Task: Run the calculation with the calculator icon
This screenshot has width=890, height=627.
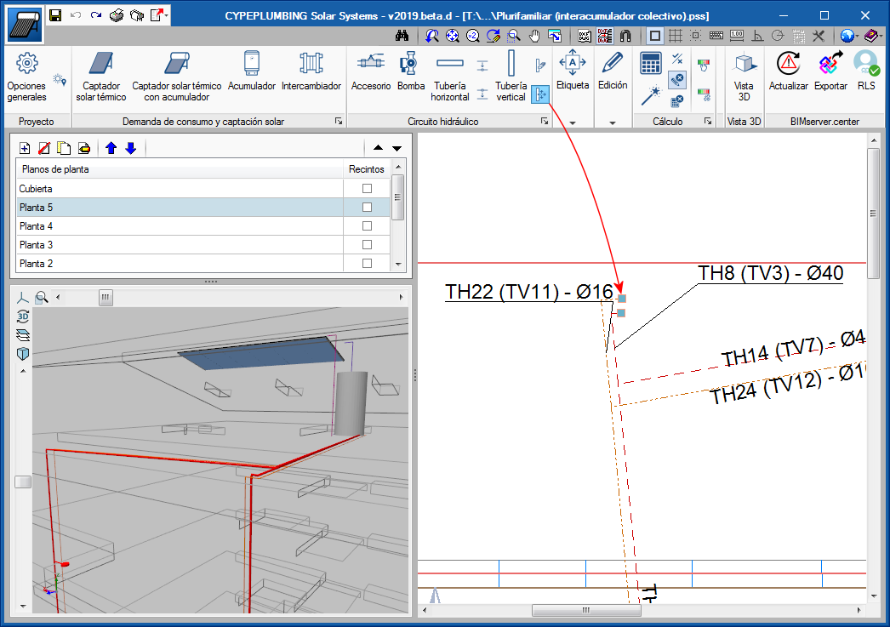Action: [x=650, y=63]
